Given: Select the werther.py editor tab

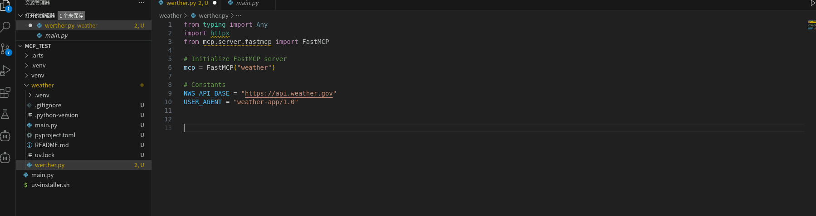Looking at the screenshot, I should click(x=181, y=3).
